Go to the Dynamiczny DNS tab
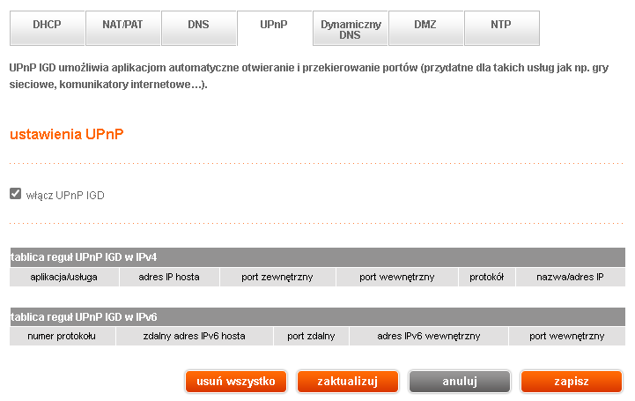This screenshot has height=401, width=635. coord(350,30)
